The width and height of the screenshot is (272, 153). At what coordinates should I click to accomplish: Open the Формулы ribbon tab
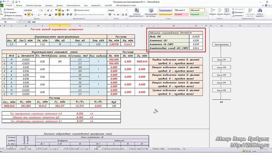(49, 6)
